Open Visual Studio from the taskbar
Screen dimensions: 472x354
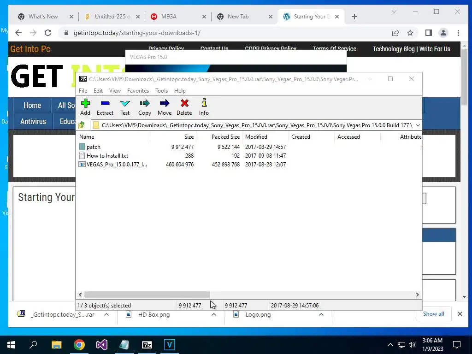[x=102, y=345]
